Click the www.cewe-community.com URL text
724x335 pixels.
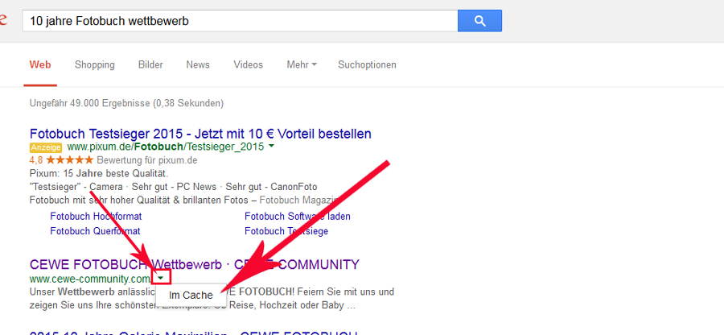pyautogui.click(x=89, y=279)
